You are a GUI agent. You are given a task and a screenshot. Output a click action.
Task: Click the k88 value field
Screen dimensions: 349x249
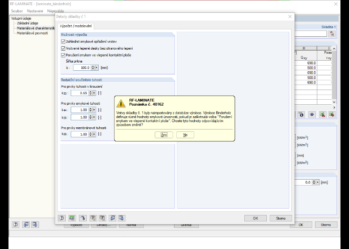[80, 134]
